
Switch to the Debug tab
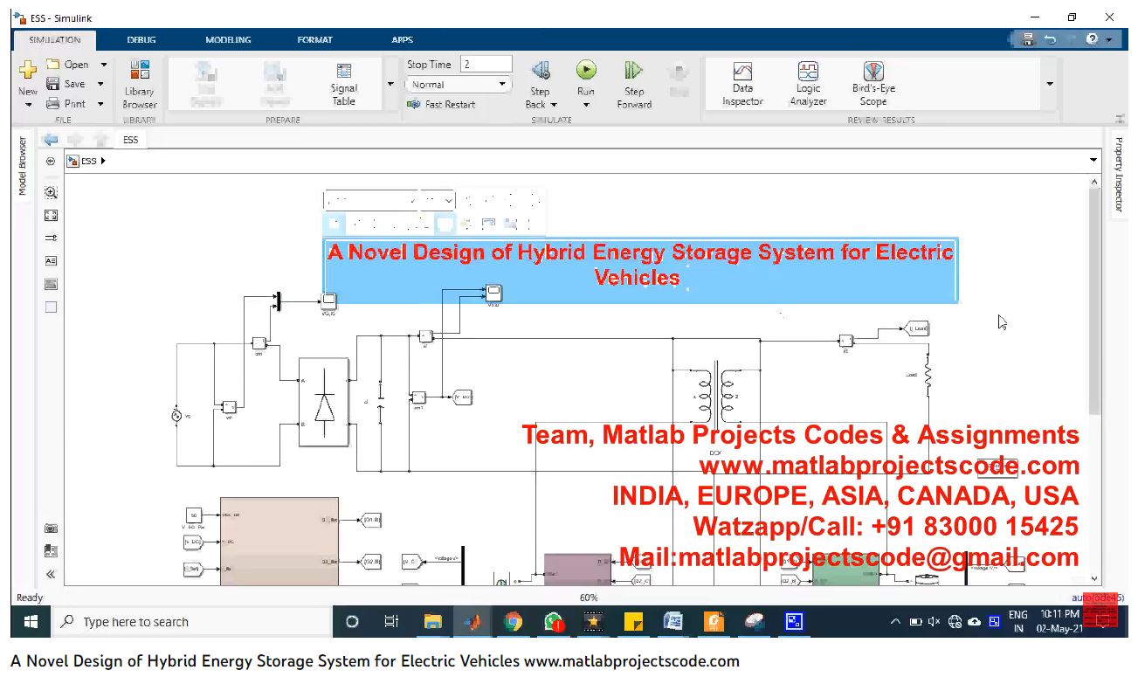tap(141, 39)
